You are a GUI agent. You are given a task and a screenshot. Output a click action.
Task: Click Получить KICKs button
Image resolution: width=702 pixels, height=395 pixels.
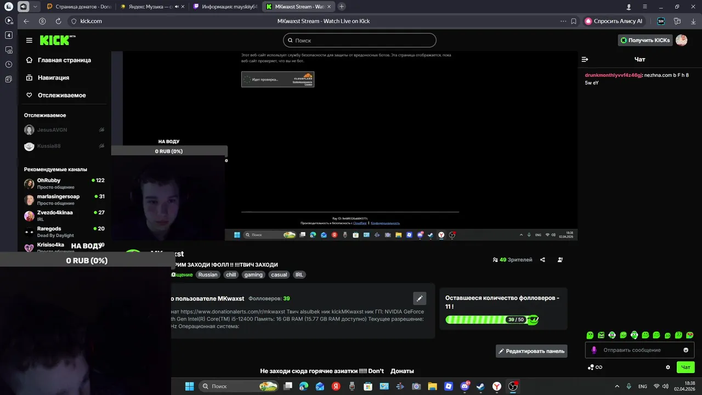point(645,40)
